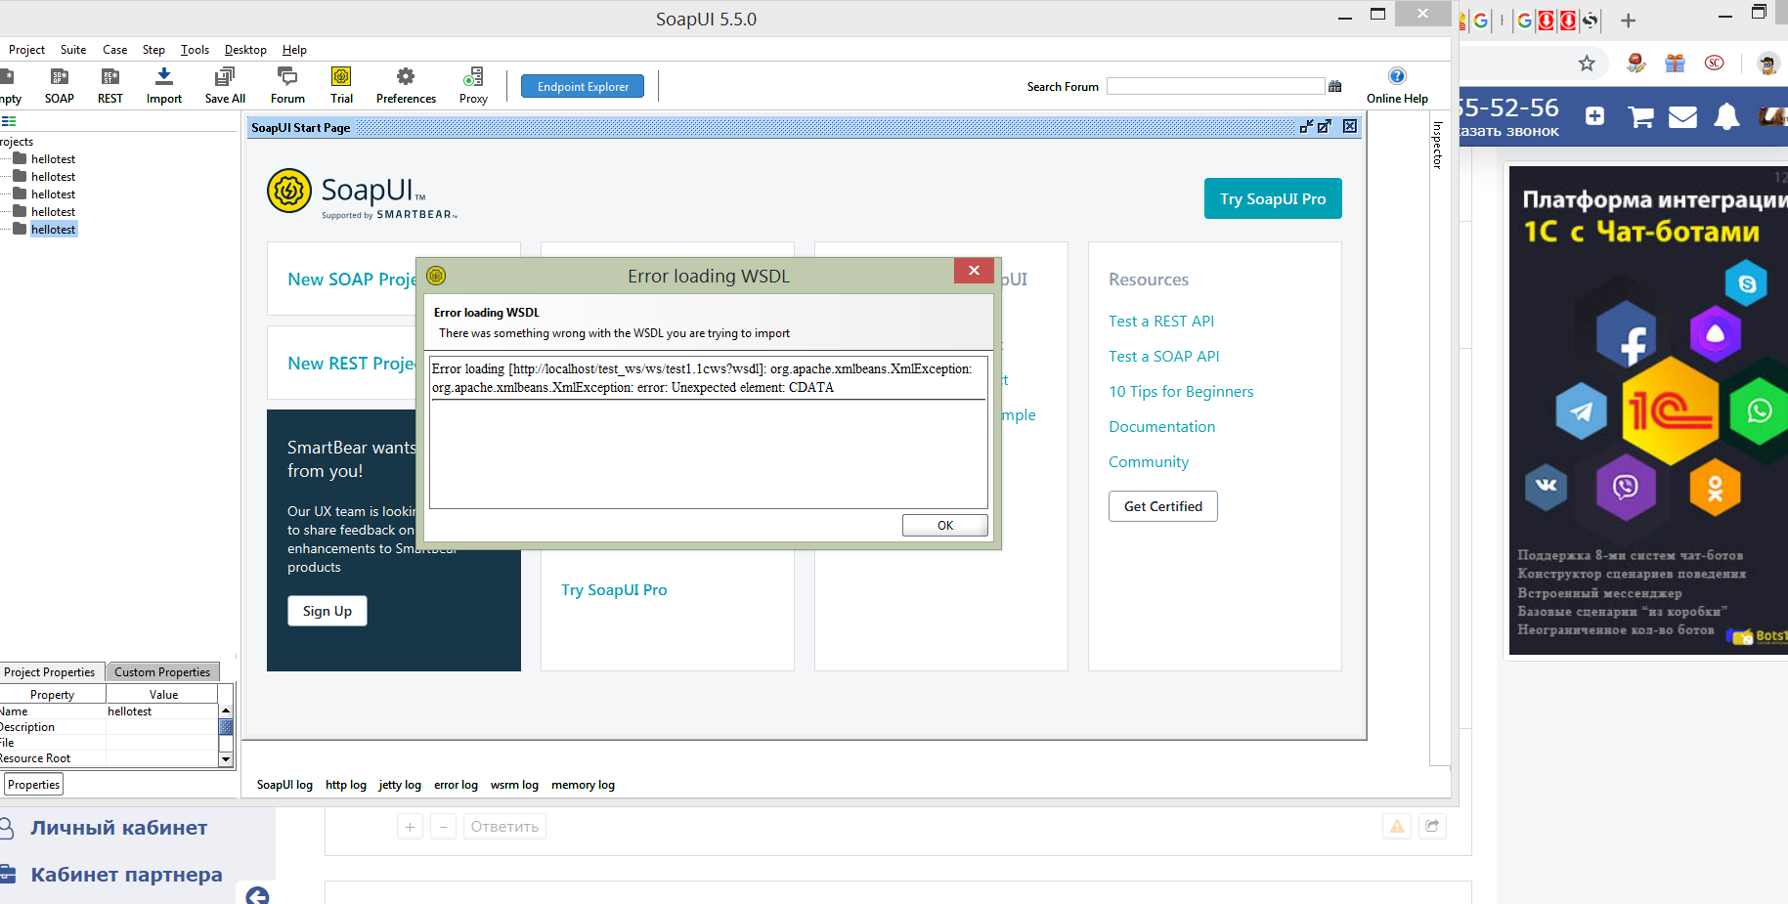
Task: Select the topmost hellotest project
Action: 53,159
